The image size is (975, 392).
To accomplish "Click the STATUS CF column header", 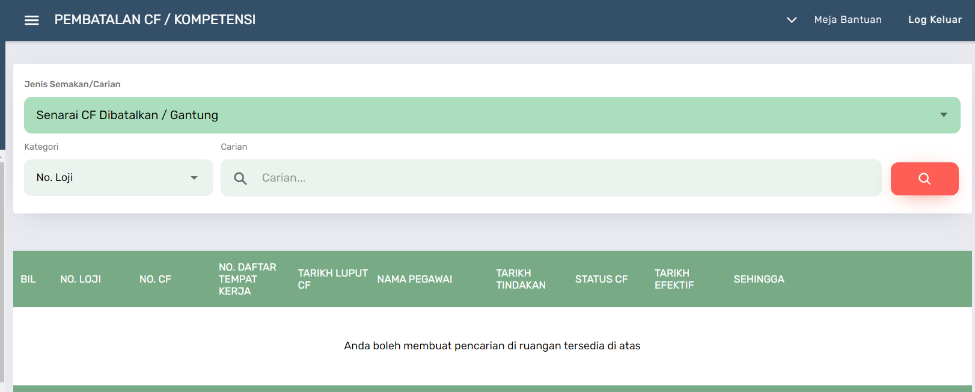I will (x=601, y=279).
